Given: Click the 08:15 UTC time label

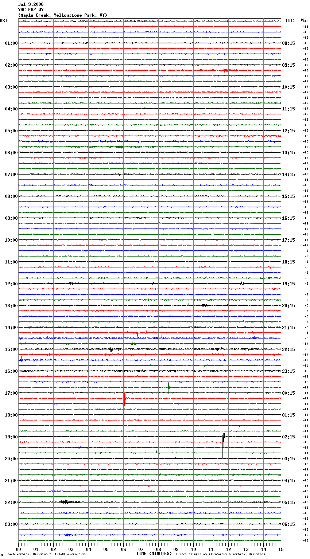Looking at the screenshot, I should (x=288, y=43).
